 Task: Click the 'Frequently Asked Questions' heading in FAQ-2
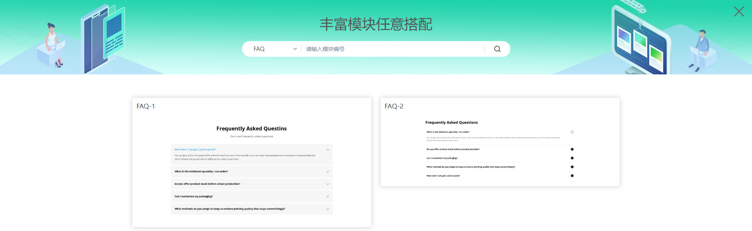pos(451,123)
